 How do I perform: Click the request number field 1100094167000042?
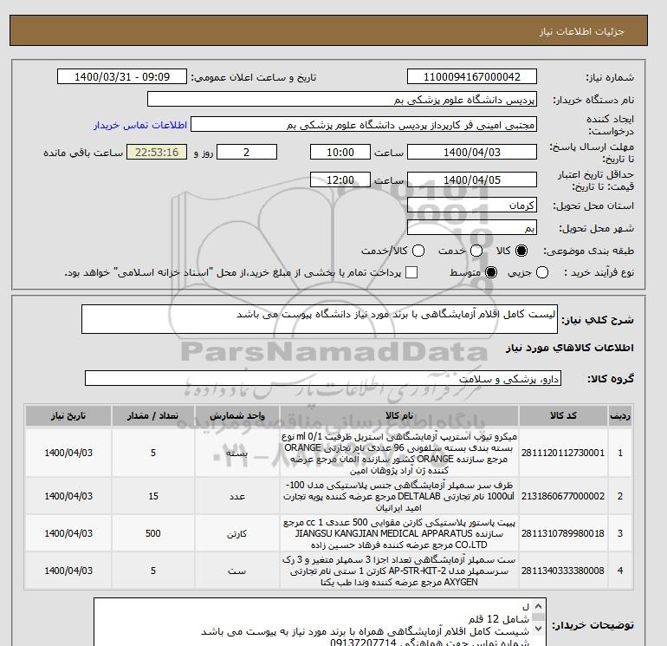pos(472,76)
